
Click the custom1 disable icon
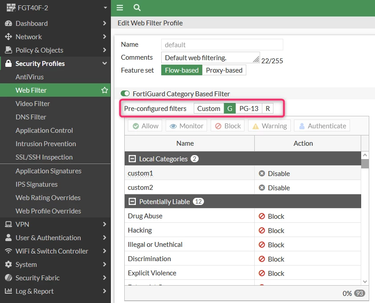(x=262, y=173)
